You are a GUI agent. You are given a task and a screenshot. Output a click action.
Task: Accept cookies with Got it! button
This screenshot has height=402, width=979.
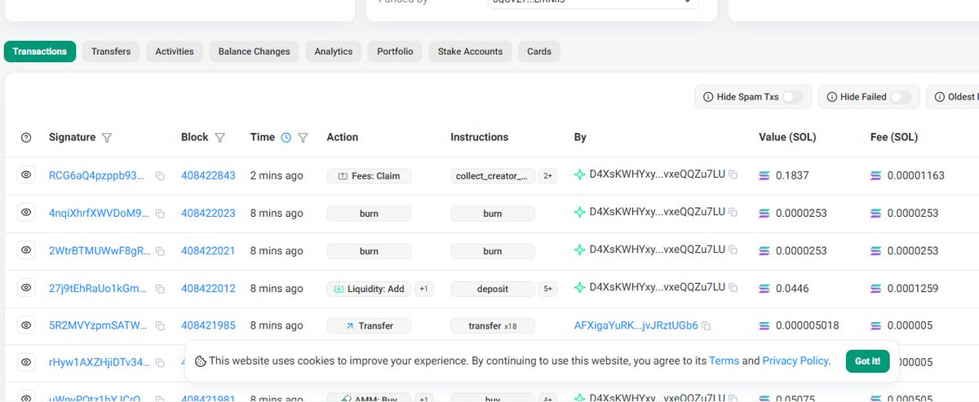coord(867,360)
